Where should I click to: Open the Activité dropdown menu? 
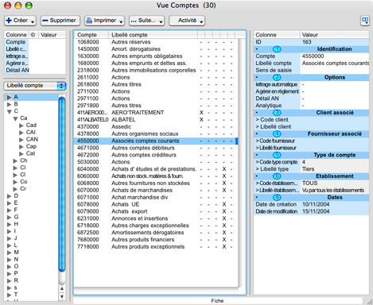pyautogui.click(x=187, y=21)
